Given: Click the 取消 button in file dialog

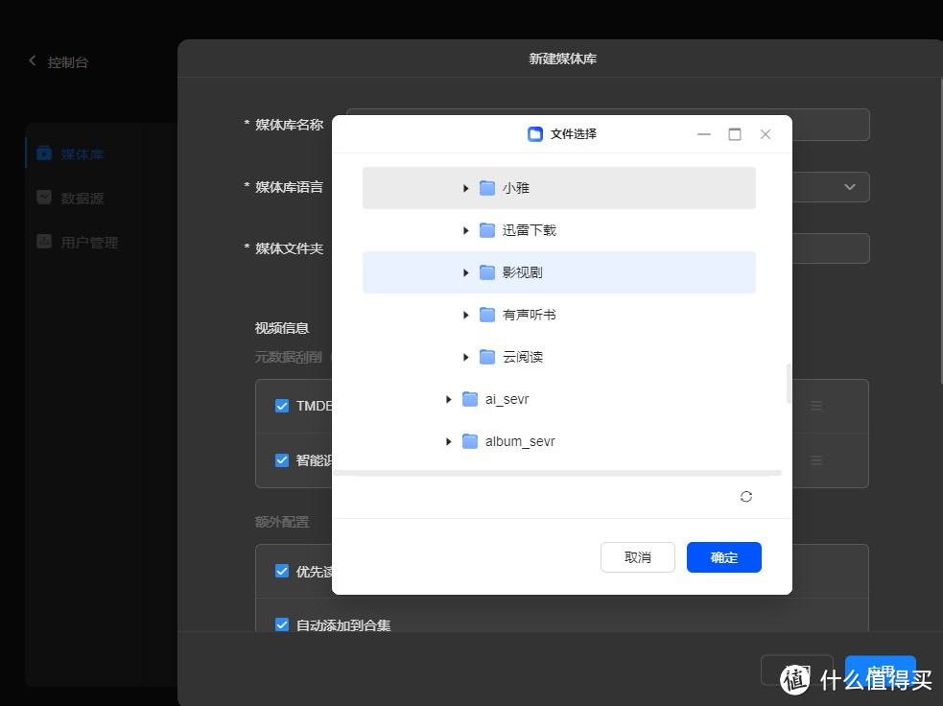Looking at the screenshot, I should [x=638, y=557].
